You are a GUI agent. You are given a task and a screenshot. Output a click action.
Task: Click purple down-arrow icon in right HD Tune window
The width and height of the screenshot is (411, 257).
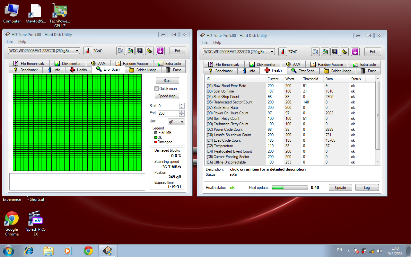pyautogui.click(x=355, y=52)
